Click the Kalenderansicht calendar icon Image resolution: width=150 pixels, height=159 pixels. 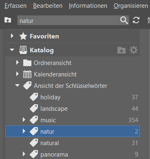click(x=27, y=74)
